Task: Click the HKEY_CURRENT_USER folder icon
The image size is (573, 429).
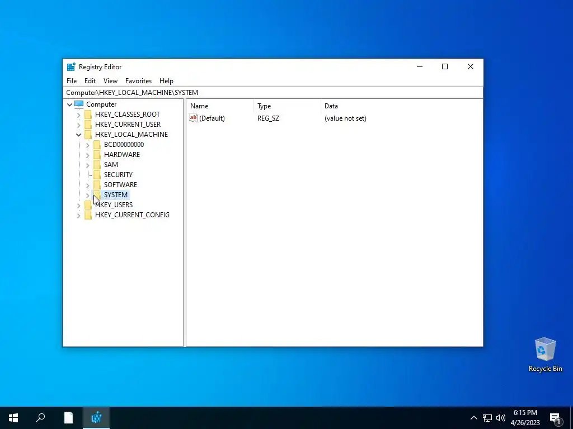Action: click(88, 125)
